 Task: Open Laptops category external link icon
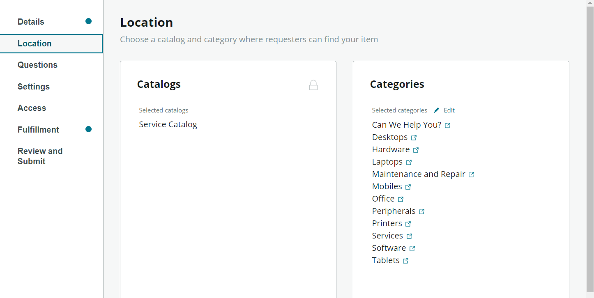click(x=409, y=163)
